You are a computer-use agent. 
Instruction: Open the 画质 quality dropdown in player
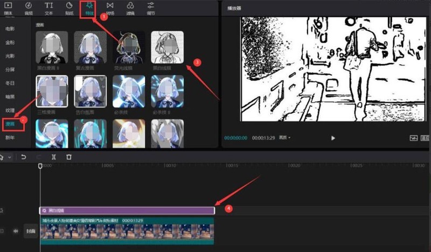[286, 138]
